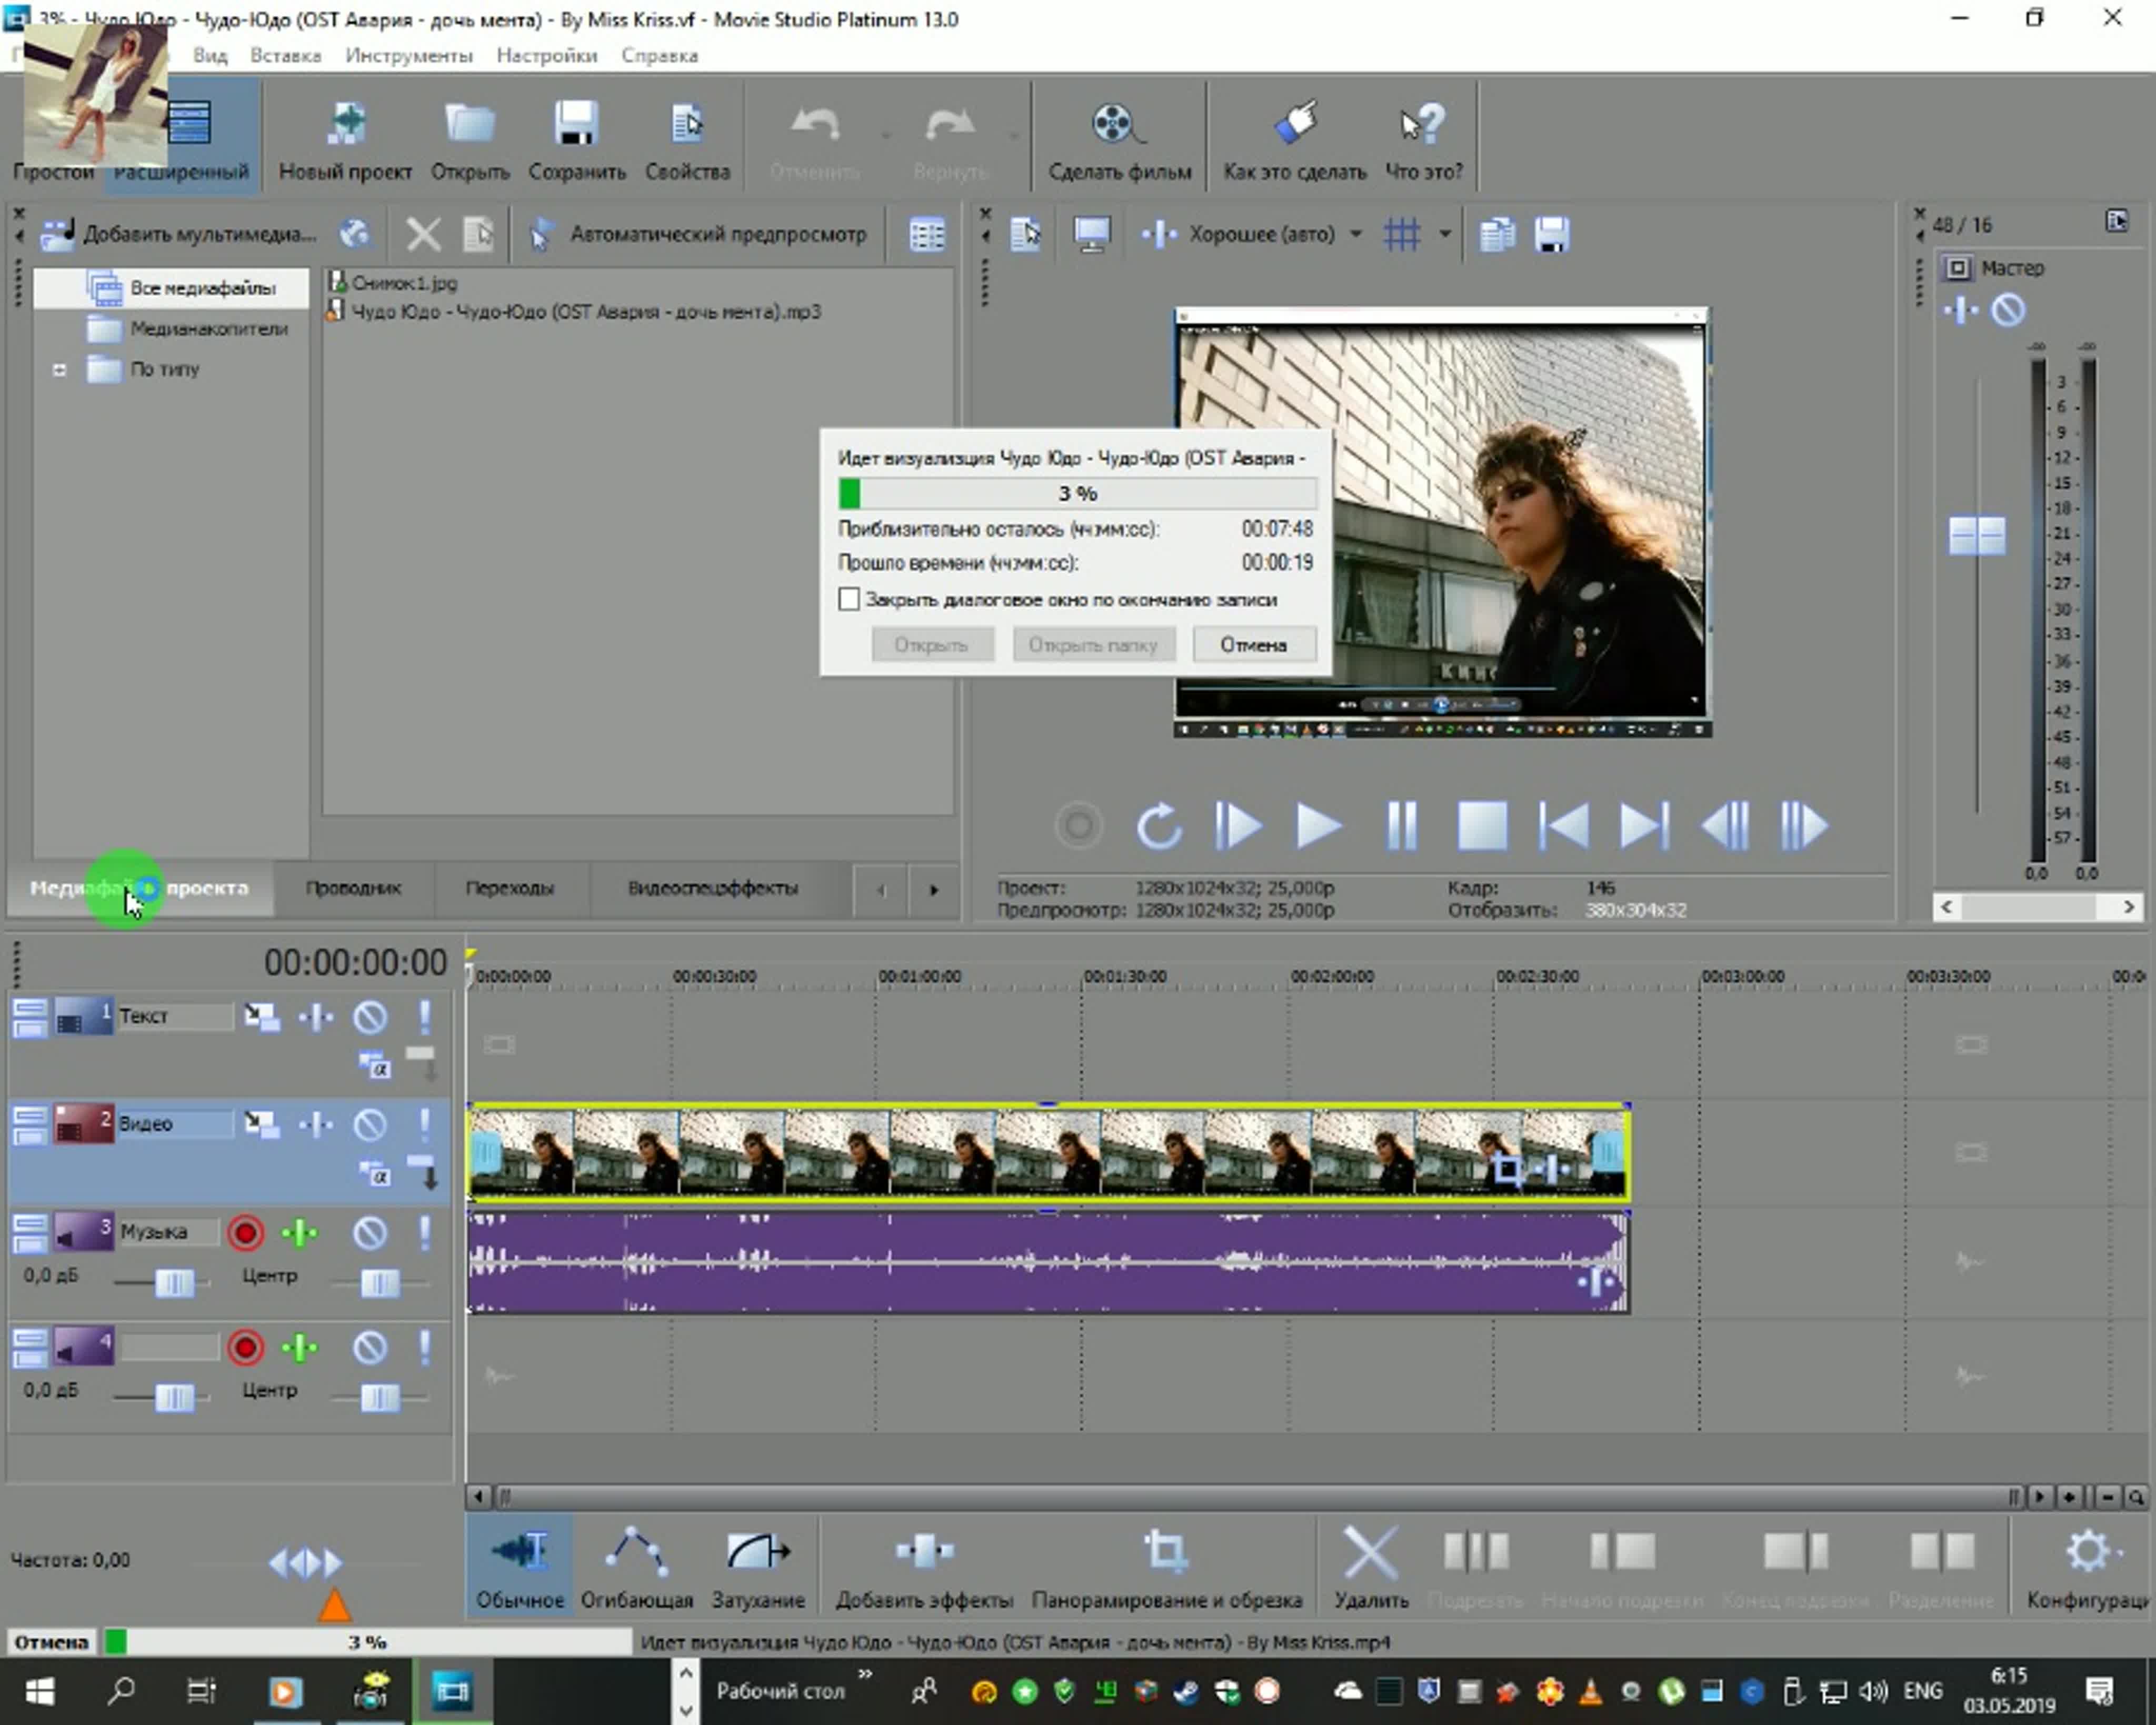The height and width of the screenshot is (1725, 2156).
Task: Click the Play button in preview
Action: click(x=1319, y=826)
